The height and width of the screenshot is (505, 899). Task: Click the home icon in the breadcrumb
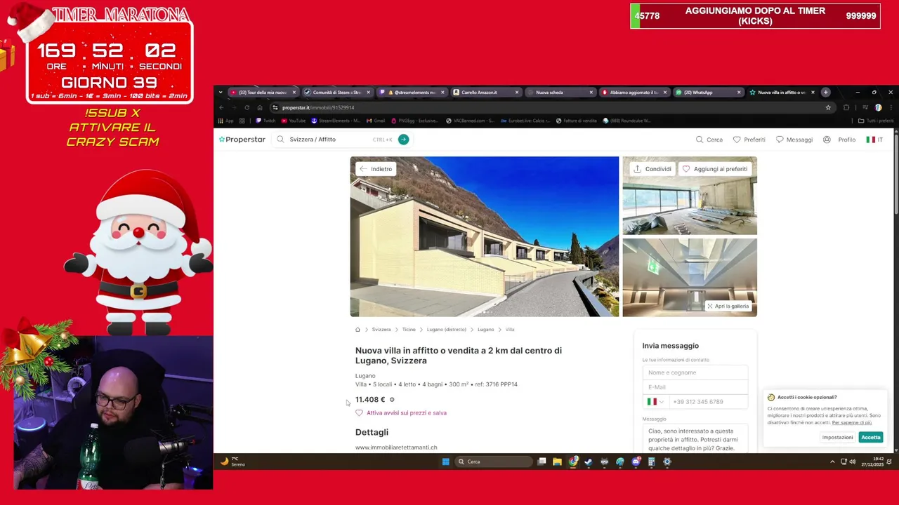pos(357,330)
